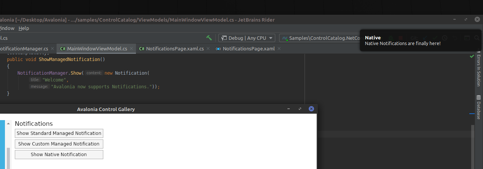
Task: Open the Samples\ControlCatalog.NetCore run configuration dropdown
Action: [x=320, y=38]
